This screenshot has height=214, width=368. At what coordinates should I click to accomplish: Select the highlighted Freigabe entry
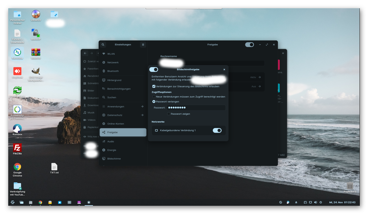(123, 132)
